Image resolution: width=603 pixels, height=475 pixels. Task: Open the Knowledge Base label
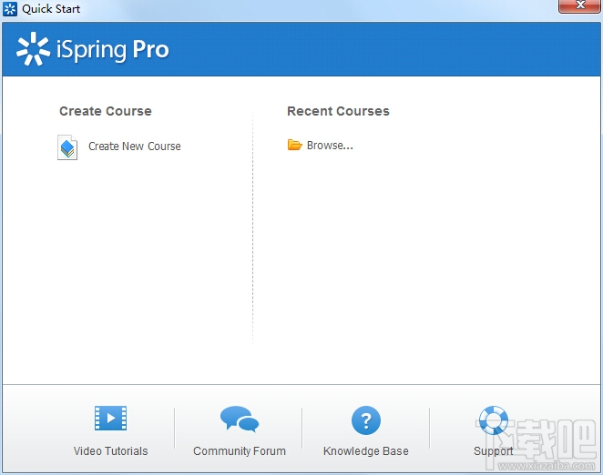tap(366, 450)
